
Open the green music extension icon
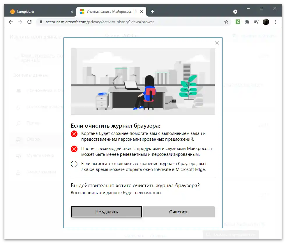coord(238,22)
